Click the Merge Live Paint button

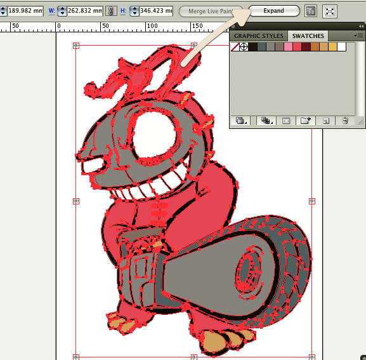(x=211, y=11)
